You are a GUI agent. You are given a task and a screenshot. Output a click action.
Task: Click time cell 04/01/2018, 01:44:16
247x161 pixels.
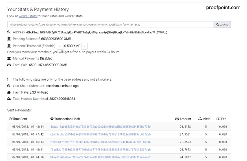(x=28, y=157)
